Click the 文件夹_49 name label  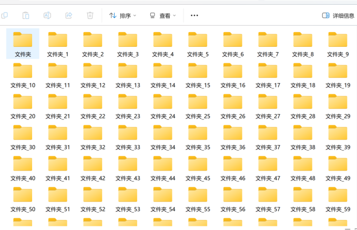338,178
